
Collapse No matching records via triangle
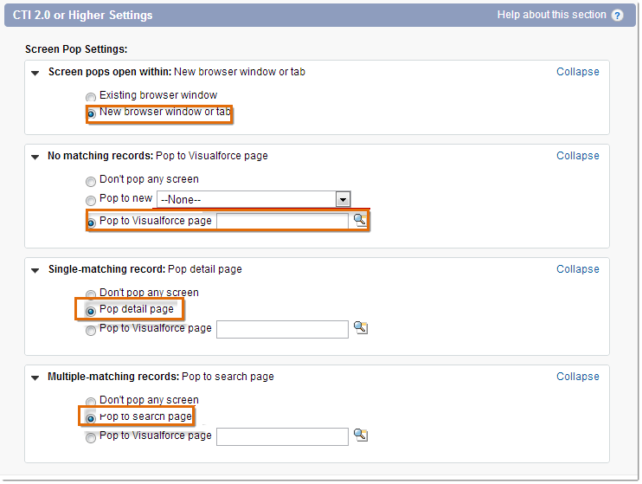click(35, 158)
